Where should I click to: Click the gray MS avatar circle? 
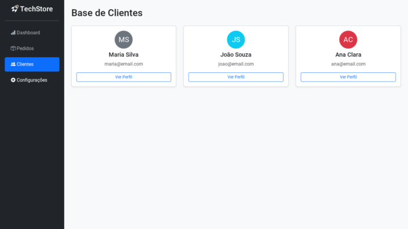point(124,40)
